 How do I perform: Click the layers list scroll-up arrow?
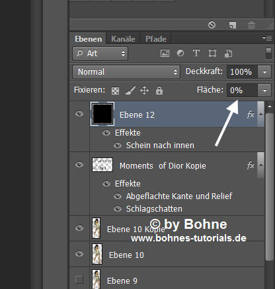(x=270, y=106)
